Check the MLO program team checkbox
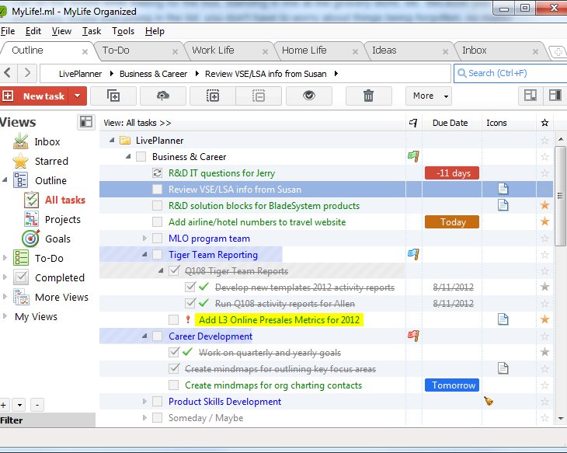 point(158,238)
